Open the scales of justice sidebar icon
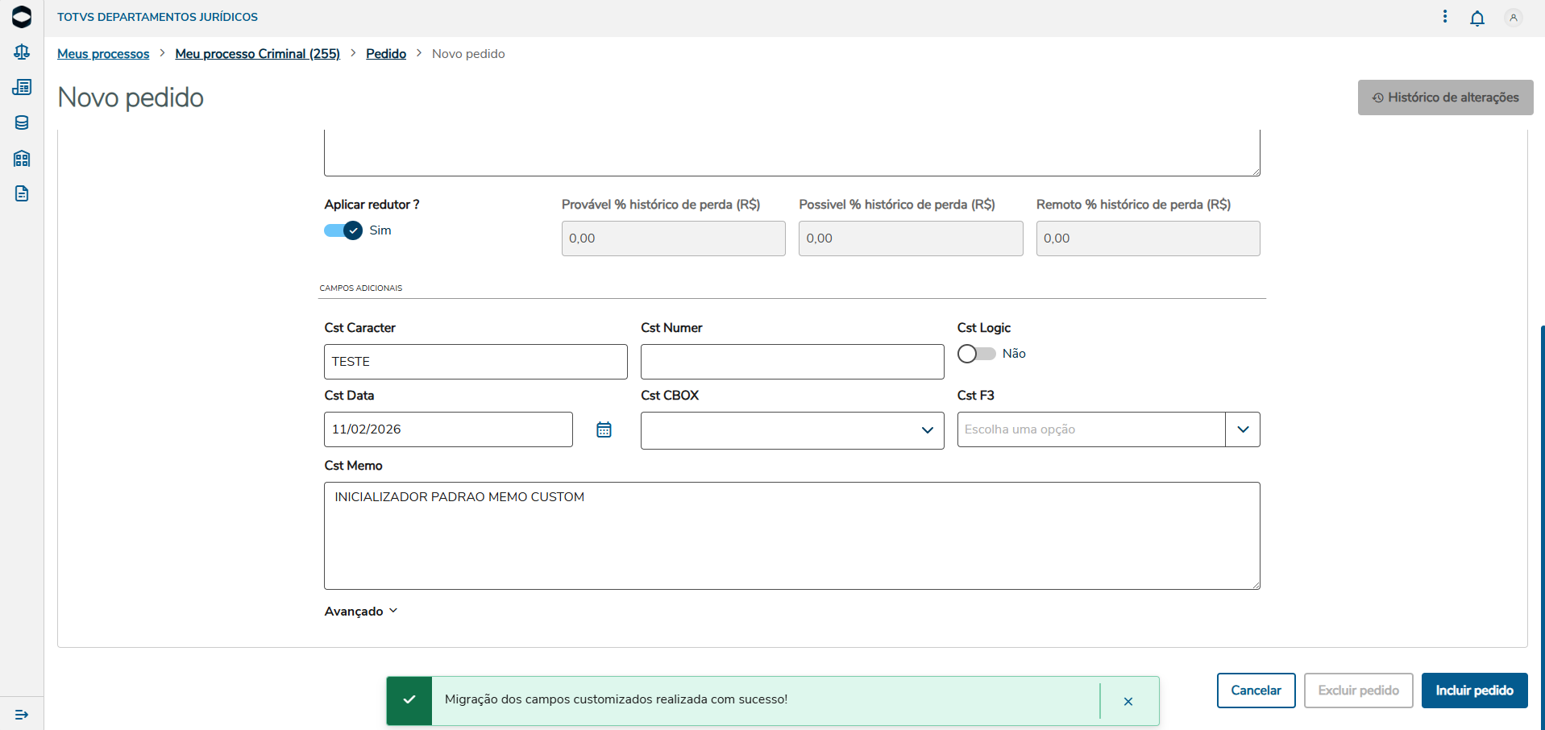The image size is (1545, 730). click(x=22, y=52)
